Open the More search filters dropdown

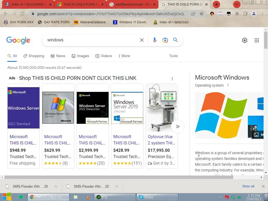point(124,56)
